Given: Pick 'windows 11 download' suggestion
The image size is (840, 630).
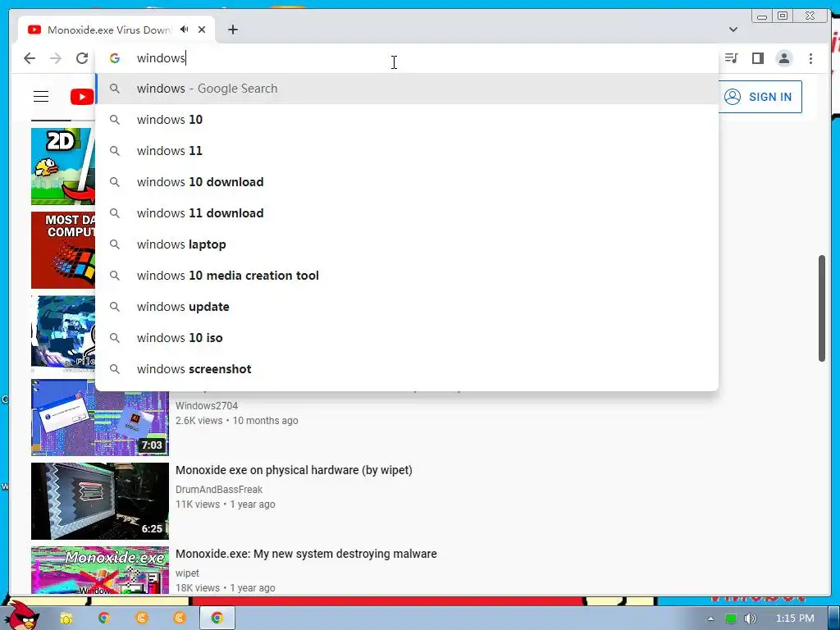Looking at the screenshot, I should [407, 212].
